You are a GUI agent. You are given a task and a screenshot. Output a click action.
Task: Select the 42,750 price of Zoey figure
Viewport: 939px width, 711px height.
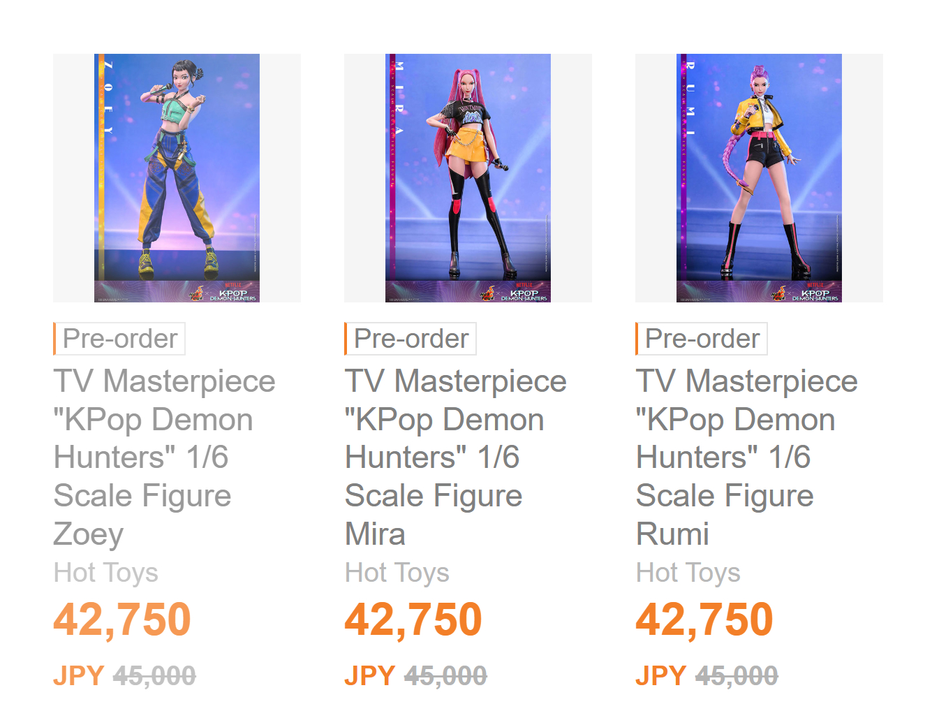point(122,620)
